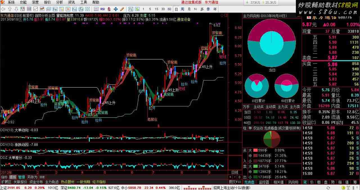Image resolution: width=360 pixels, height=190 pixels.
Task: Select the 30-minute period button
Action: pyautogui.click(x=163, y=9)
